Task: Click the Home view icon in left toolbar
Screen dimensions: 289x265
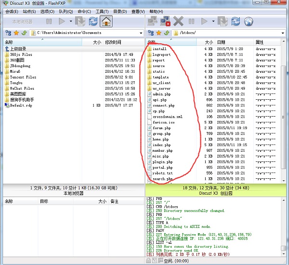Action: click(106, 21)
